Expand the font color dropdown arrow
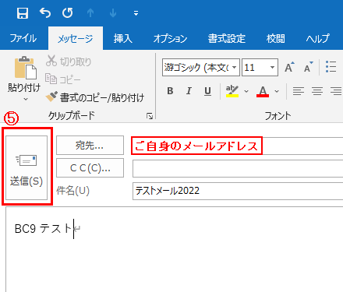 click(x=277, y=91)
